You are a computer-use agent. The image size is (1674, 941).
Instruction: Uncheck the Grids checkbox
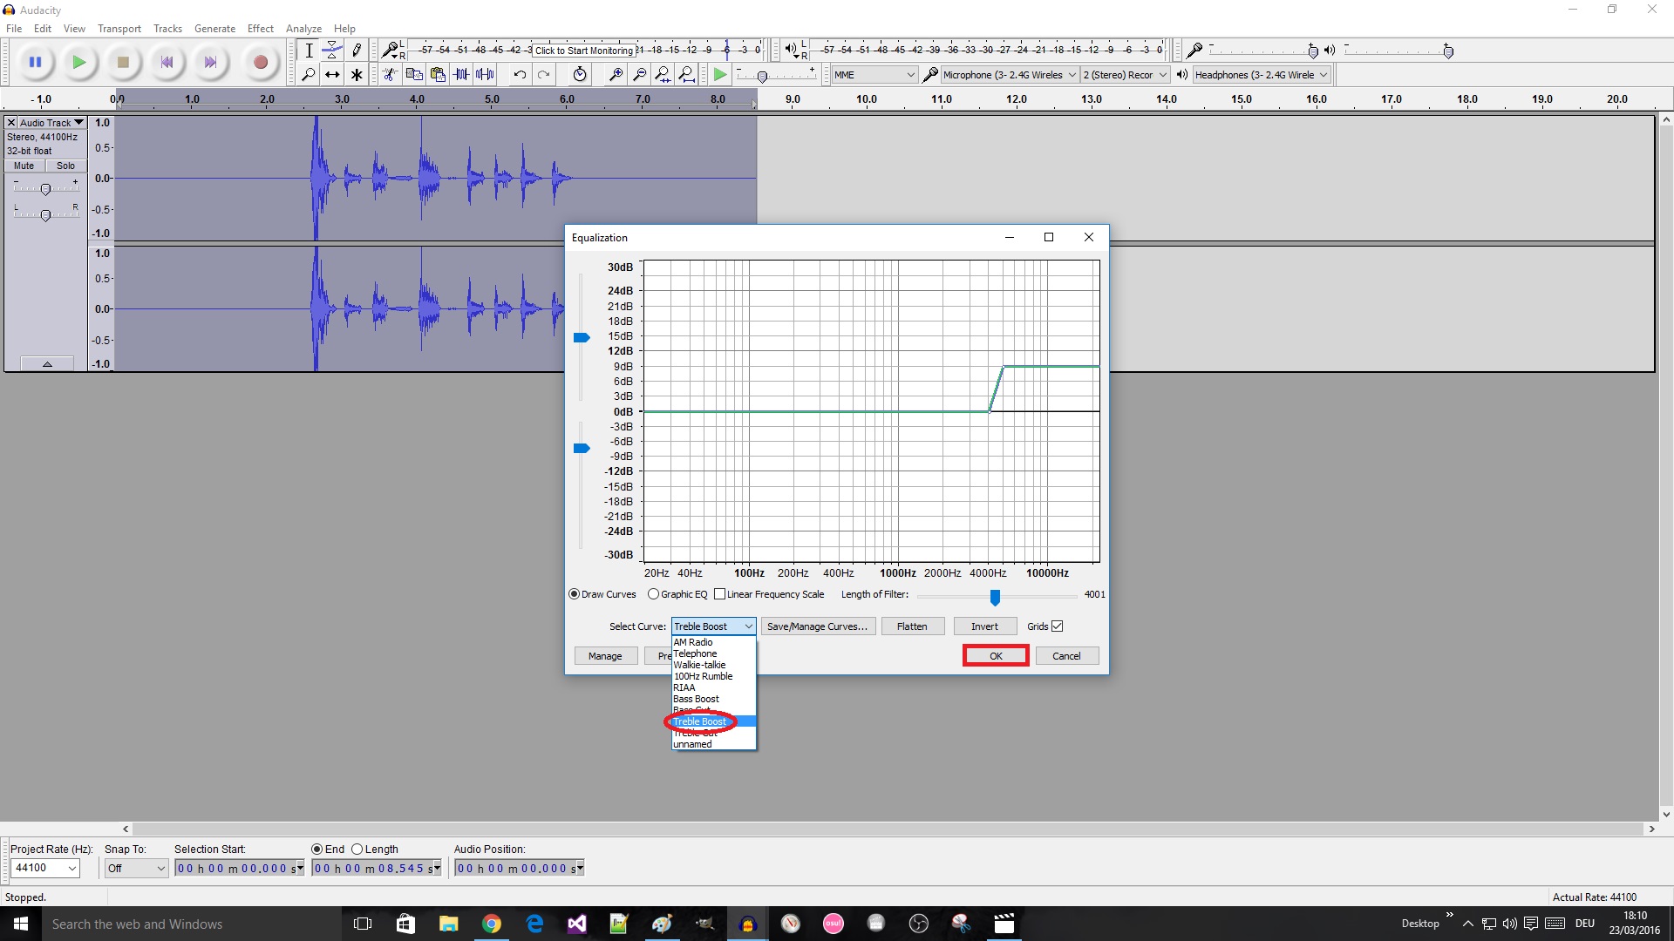click(x=1057, y=626)
